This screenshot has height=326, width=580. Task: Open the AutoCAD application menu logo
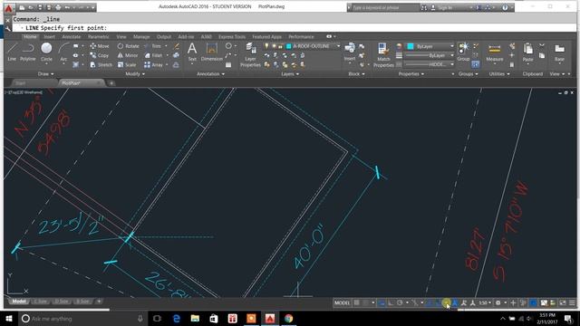pyautogui.click(x=9, y=7)
